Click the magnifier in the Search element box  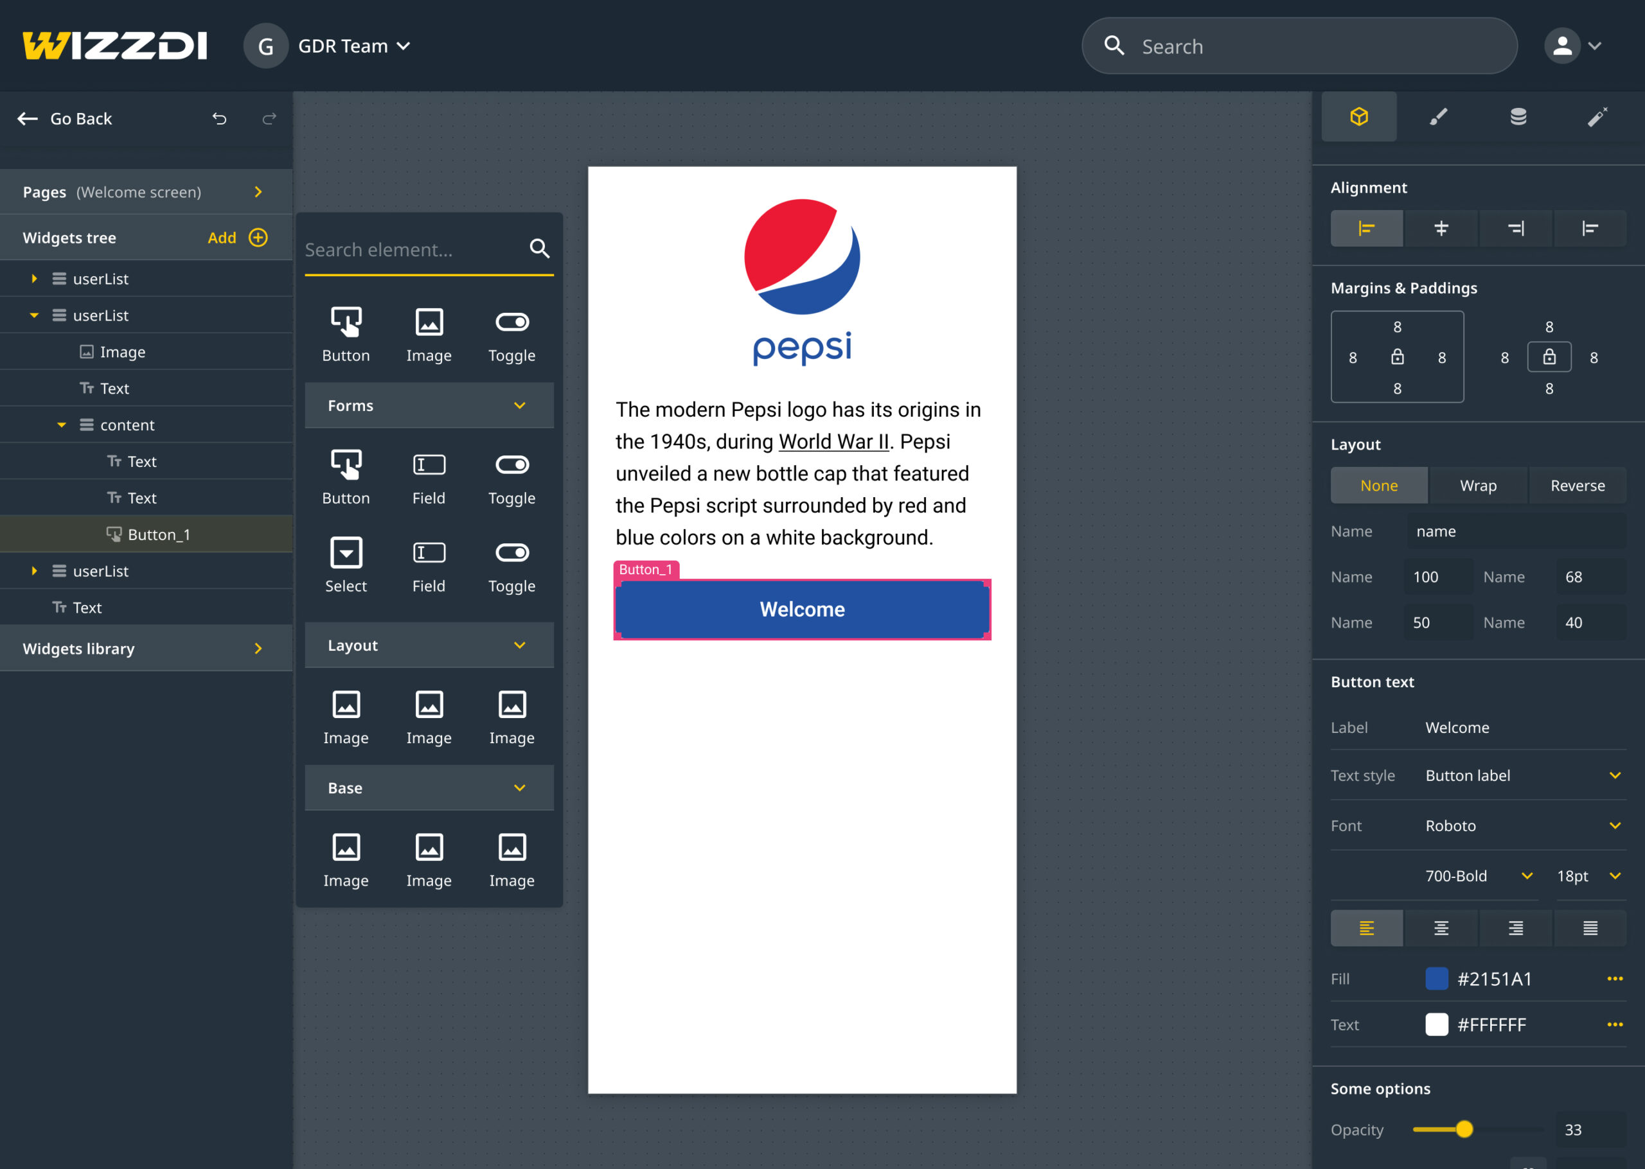pos(539,249)
